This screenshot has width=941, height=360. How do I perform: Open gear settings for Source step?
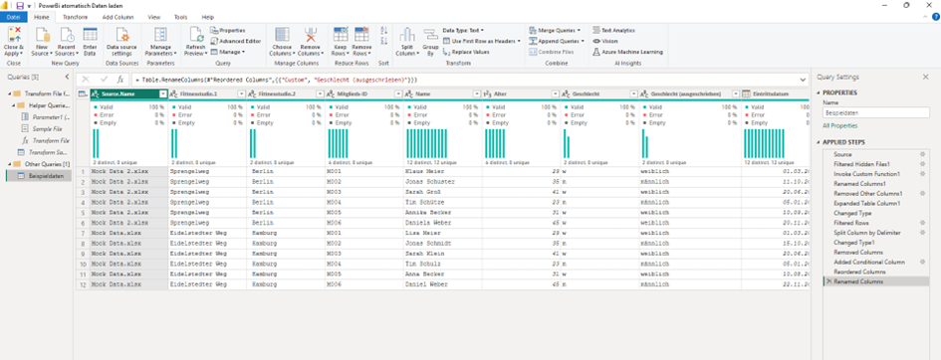click(x=922, y=154)
